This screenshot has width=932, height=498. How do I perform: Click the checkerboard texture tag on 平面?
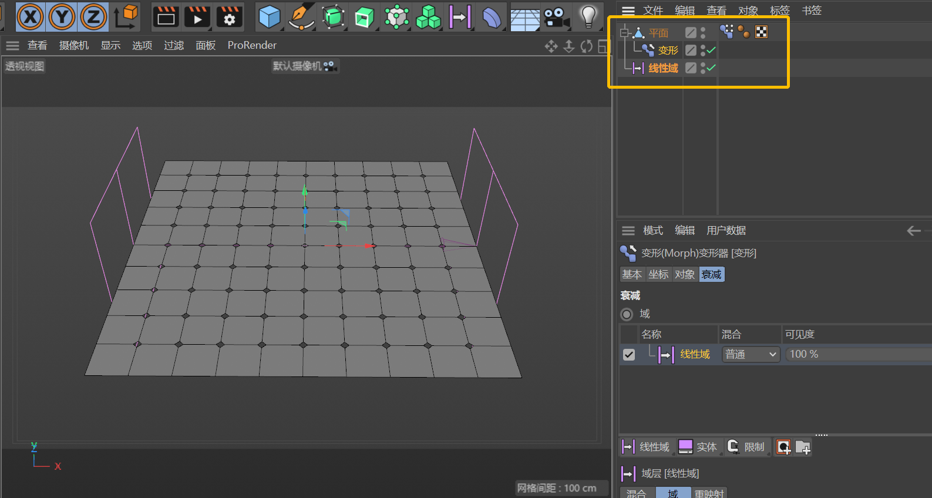[x=761, y=32]
